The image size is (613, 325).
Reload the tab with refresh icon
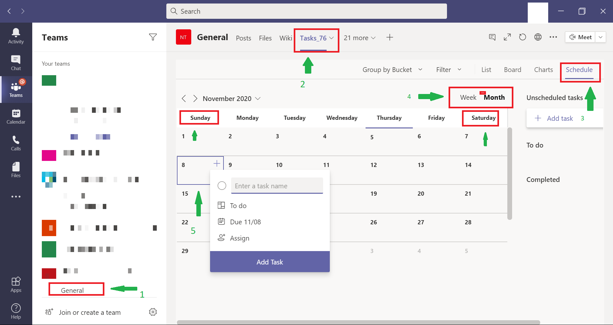523,37
